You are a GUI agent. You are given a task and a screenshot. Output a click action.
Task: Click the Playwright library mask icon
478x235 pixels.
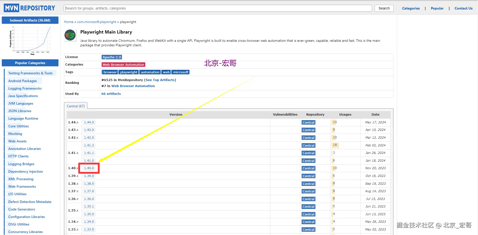point(70,35)
